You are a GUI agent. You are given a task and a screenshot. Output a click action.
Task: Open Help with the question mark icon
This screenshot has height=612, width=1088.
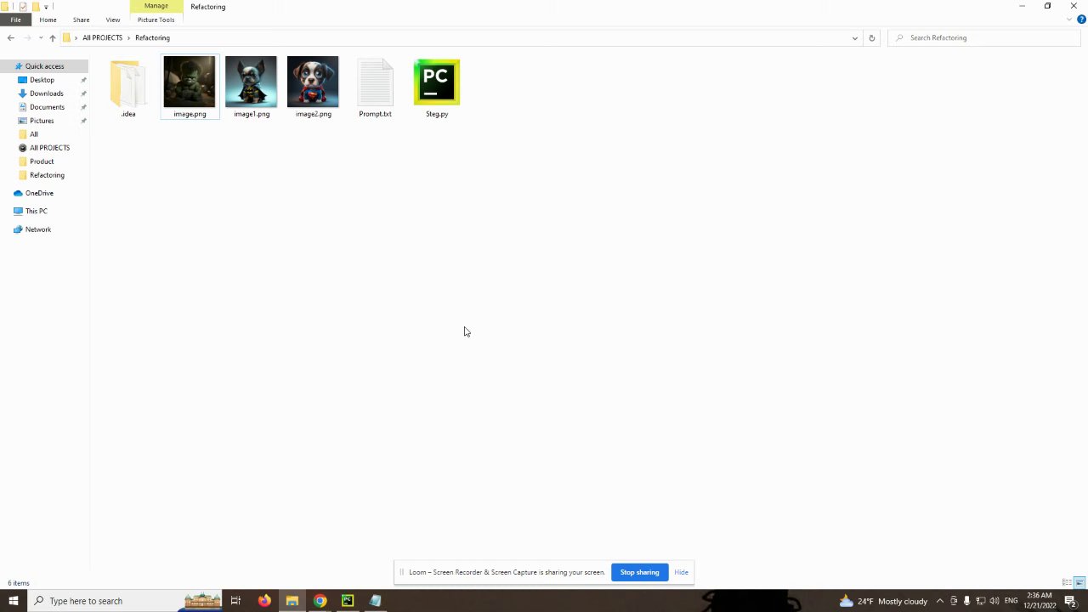tap(1081, 20)
